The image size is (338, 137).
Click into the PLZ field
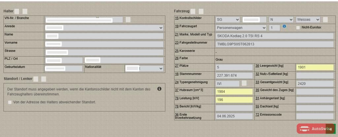pyautogui.click(x=64, y=61)
